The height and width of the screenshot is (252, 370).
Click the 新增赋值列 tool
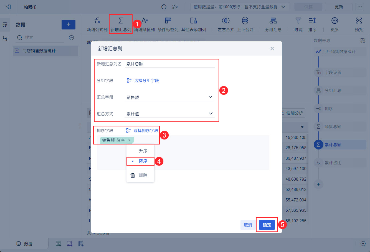(145, 24)
